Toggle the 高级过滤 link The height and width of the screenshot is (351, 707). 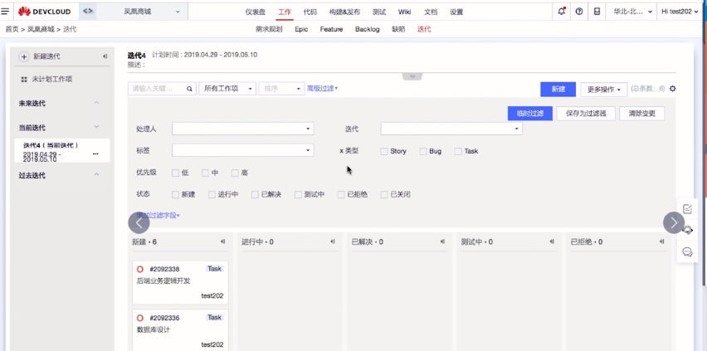point(323,89)
